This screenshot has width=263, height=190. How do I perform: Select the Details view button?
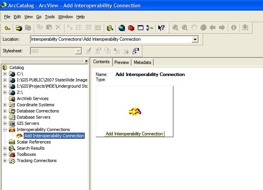[x=89, y=28]
